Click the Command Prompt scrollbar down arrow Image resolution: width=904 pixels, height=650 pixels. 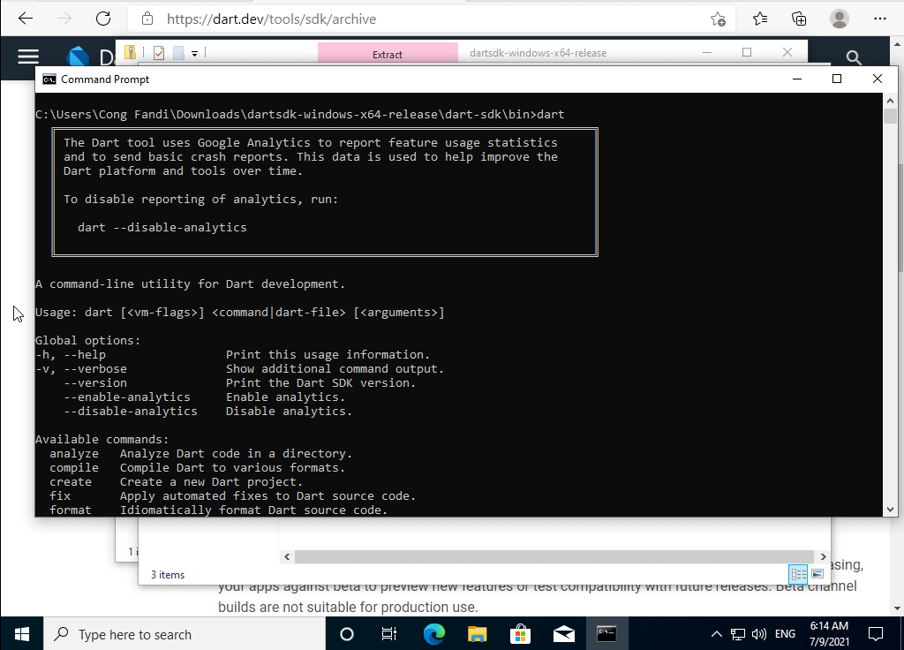point(890,510)
